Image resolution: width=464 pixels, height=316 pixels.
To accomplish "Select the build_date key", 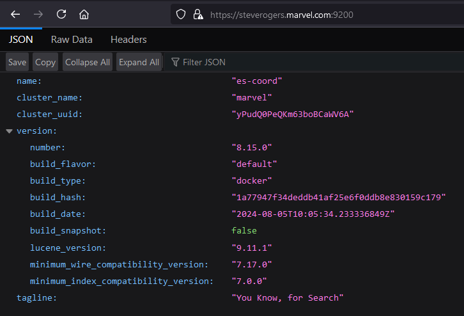I will [58, 214].
